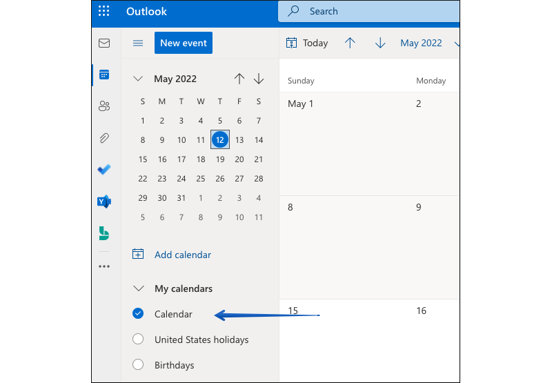Click the New event button

pyautogui.click(x=184, y=43)
